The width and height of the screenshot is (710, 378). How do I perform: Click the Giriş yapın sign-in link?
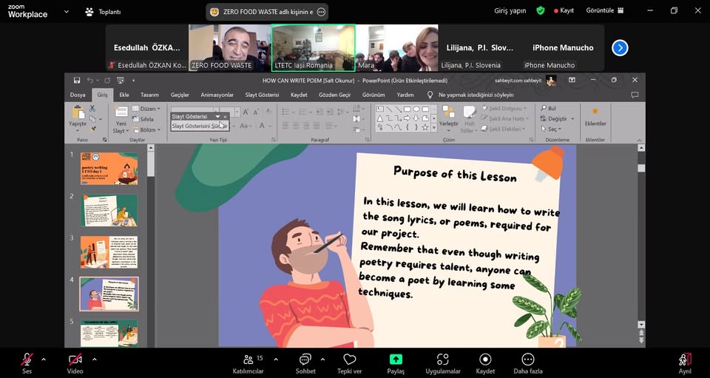510,11
